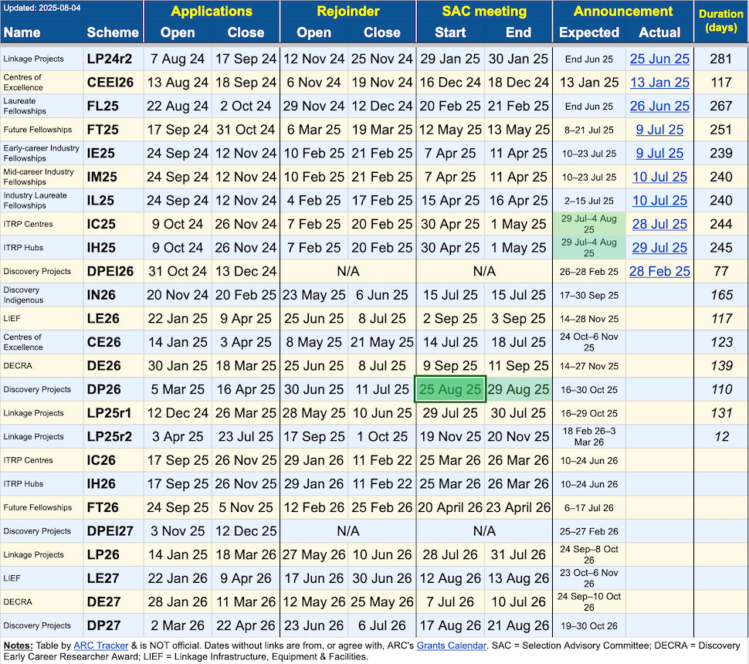Open the 9 Jul 25 link in FT25 row
Viewport: 749px width, 664px height.
[659, 130]
